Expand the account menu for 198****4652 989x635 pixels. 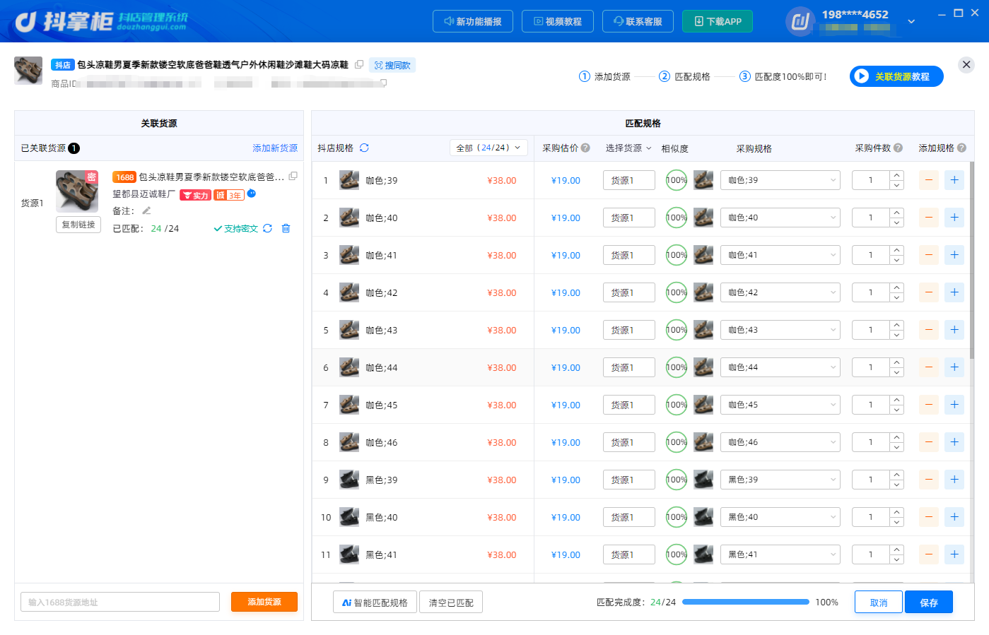[x=911, y=21]
